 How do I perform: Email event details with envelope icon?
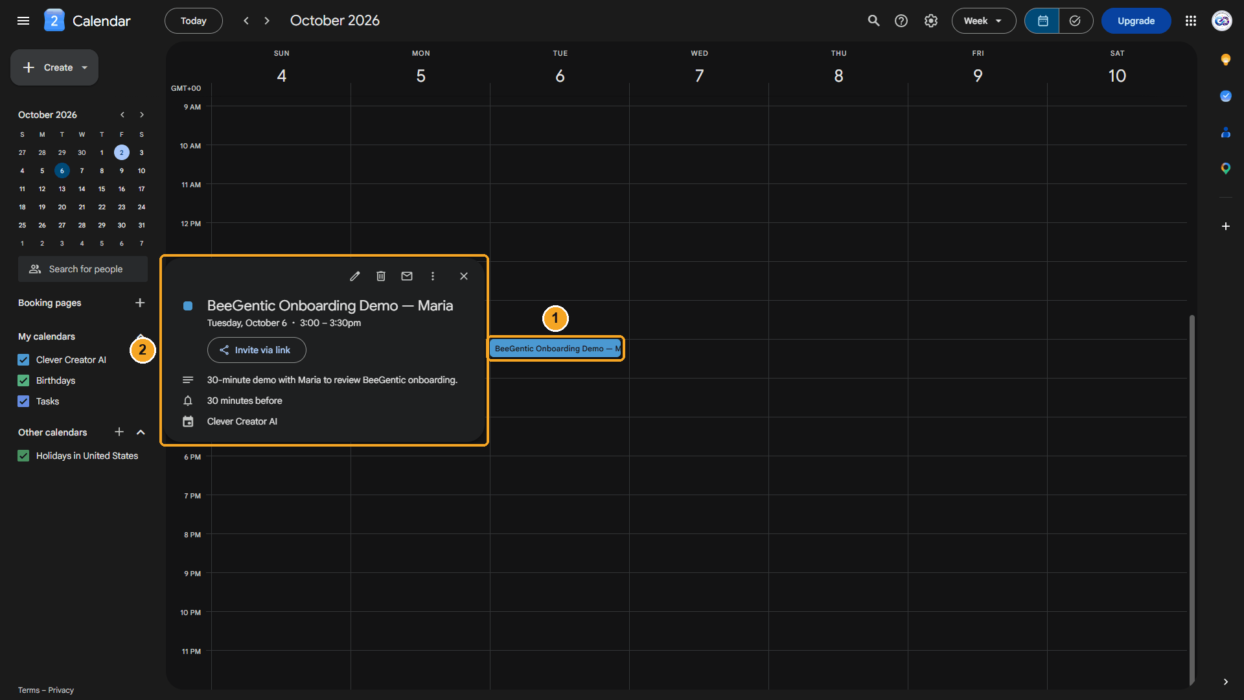tap(407, 276)
